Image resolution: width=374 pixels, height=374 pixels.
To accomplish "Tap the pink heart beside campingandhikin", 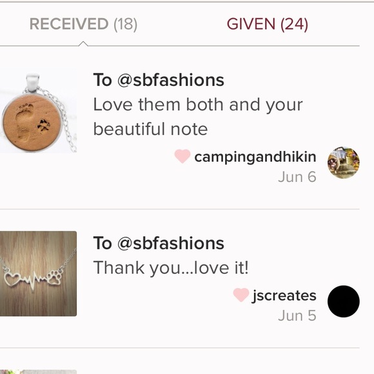I will point(182,156).
